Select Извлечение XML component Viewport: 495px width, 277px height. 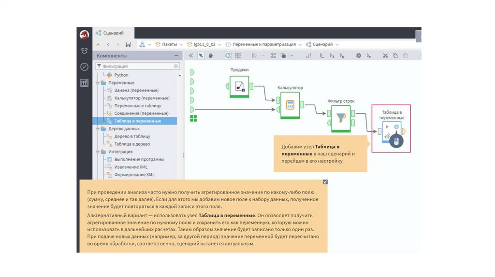pos(131,167)
